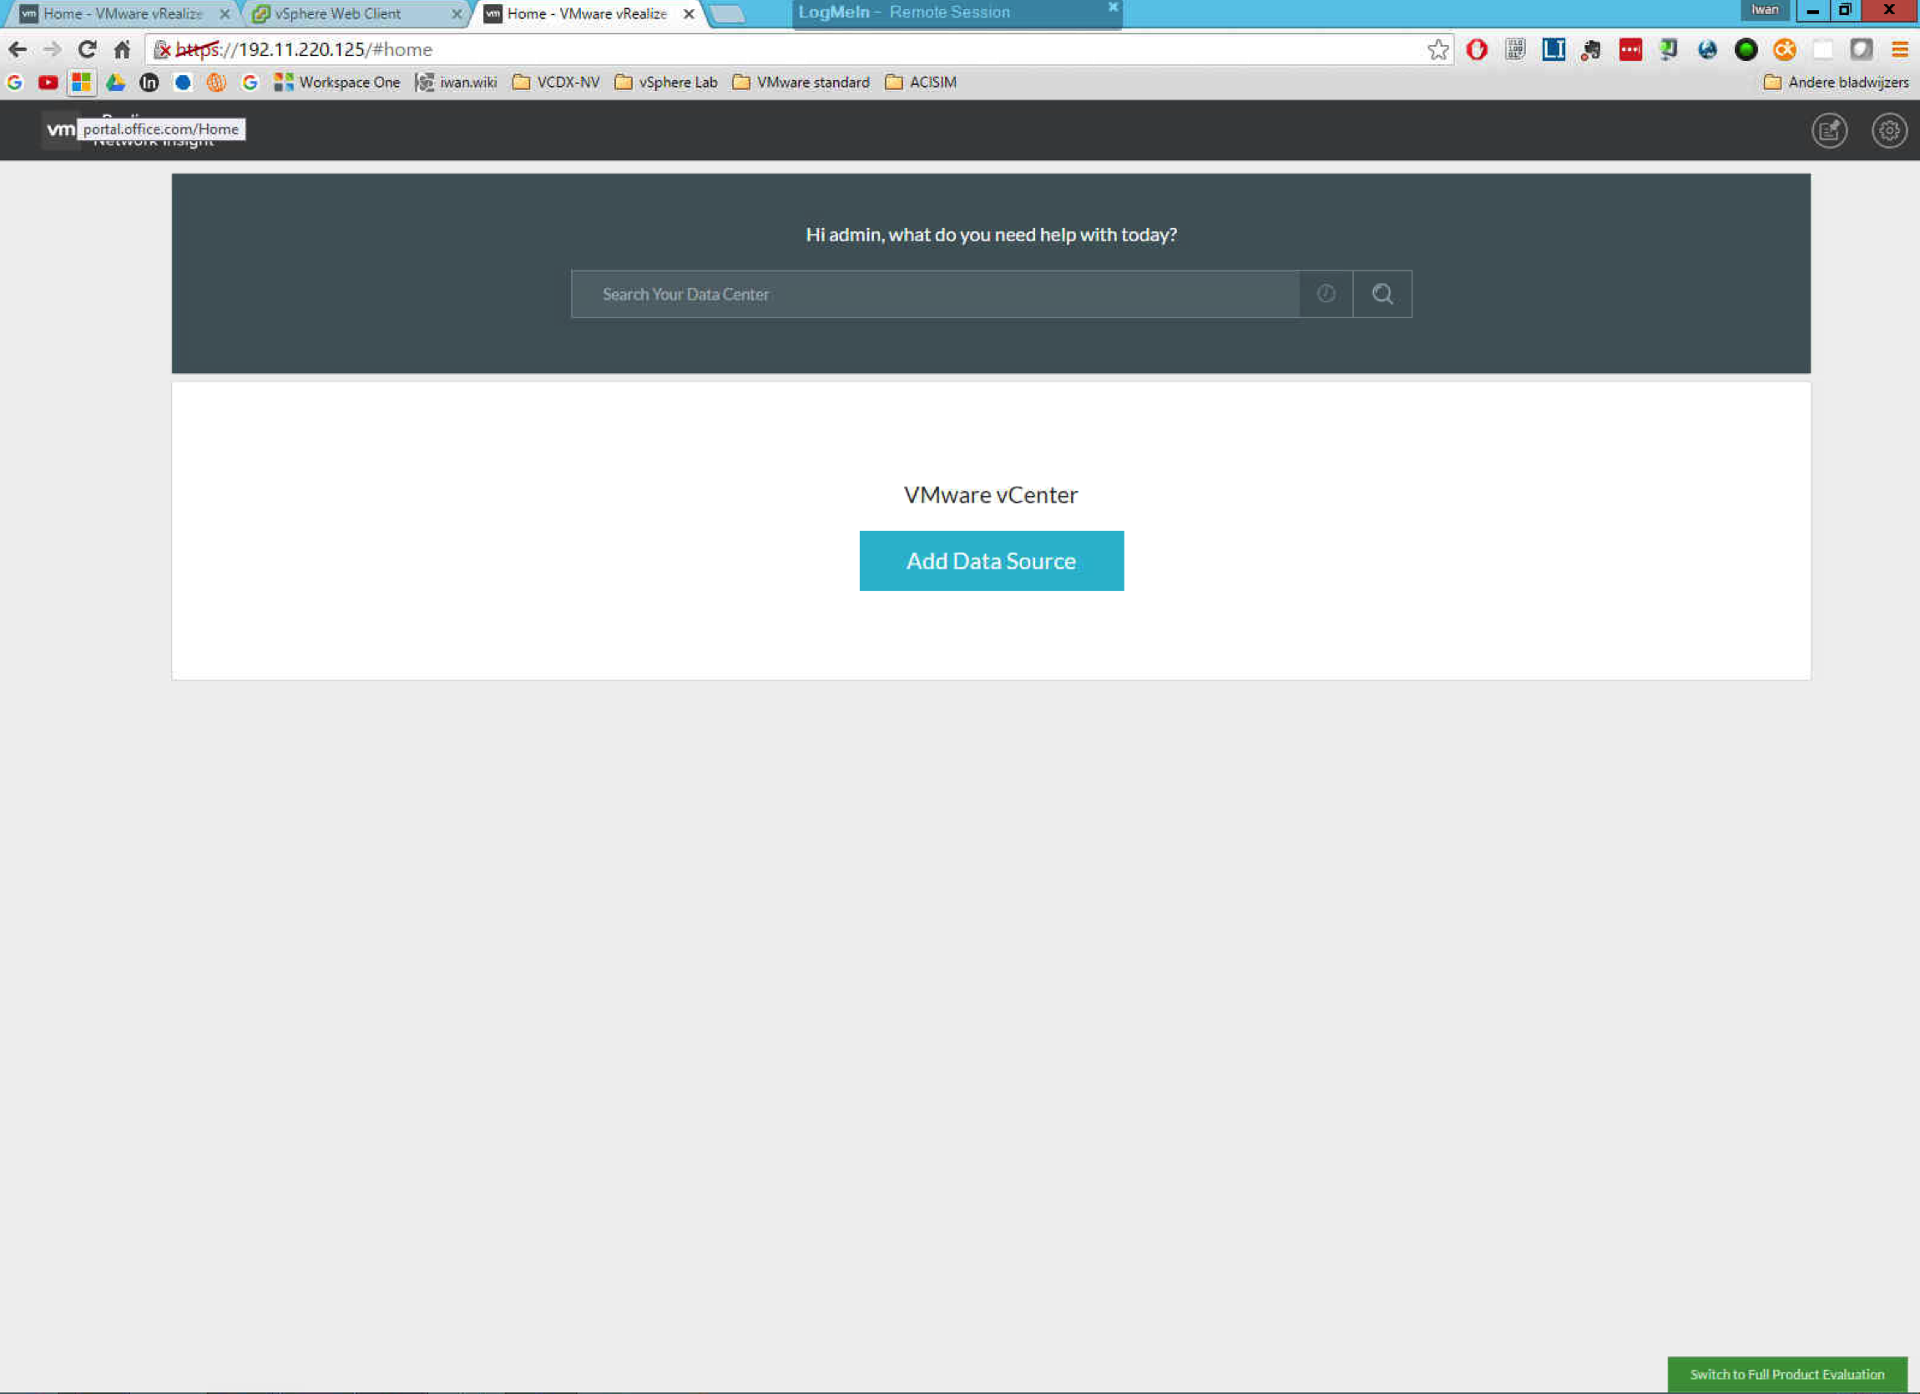Click Switch to Full Product Evaluation
This screenshot has width=1920, height=1394.
click(x=1786, y=1374)
